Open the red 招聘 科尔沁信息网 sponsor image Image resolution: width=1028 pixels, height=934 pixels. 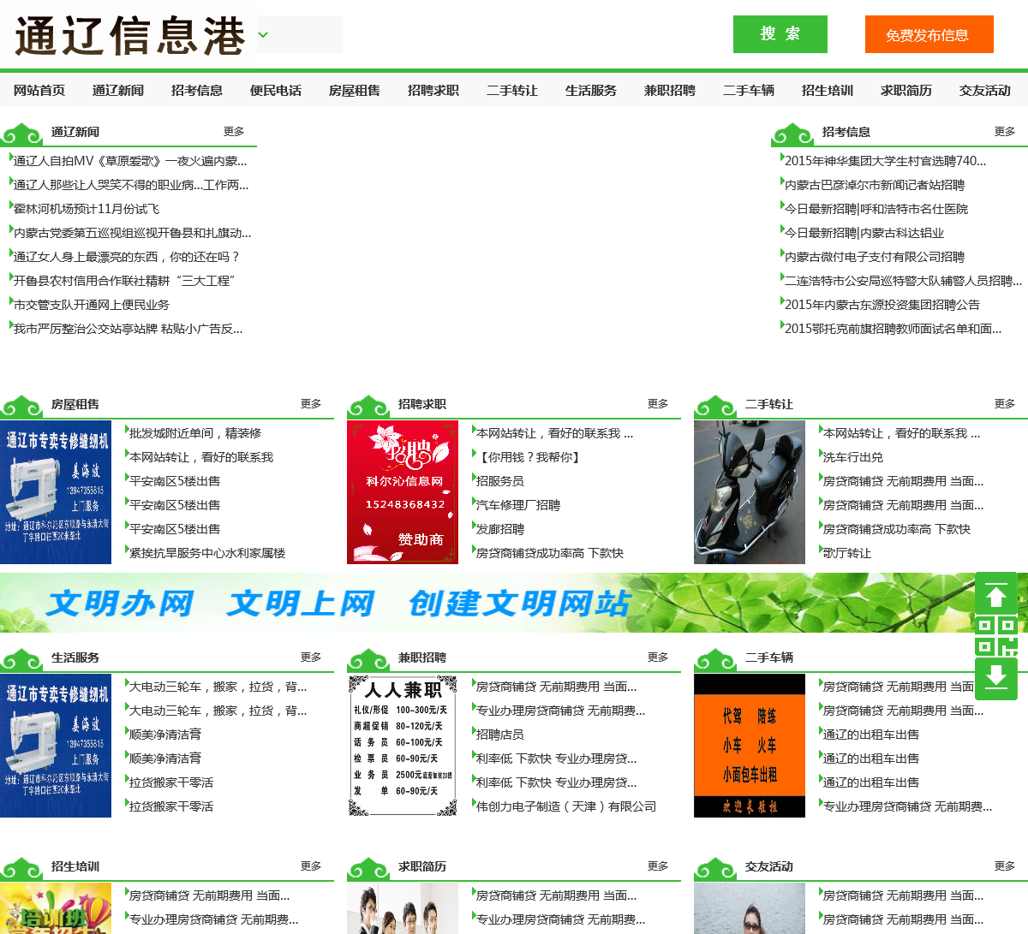coord(403,492)
